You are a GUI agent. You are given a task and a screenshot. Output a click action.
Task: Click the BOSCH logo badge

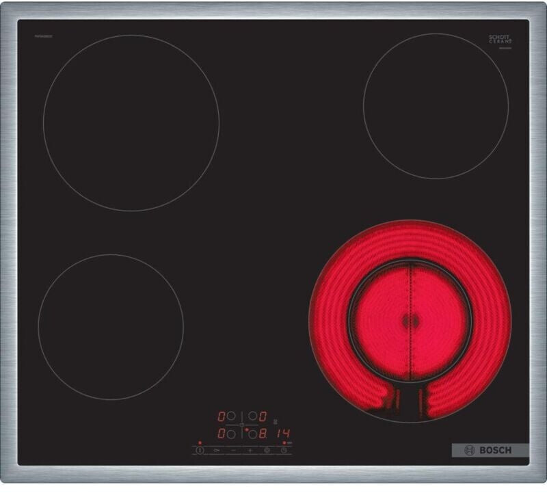(490, 451)
